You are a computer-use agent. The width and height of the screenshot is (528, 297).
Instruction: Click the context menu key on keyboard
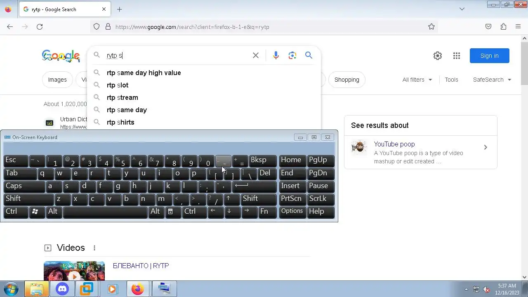173,212
